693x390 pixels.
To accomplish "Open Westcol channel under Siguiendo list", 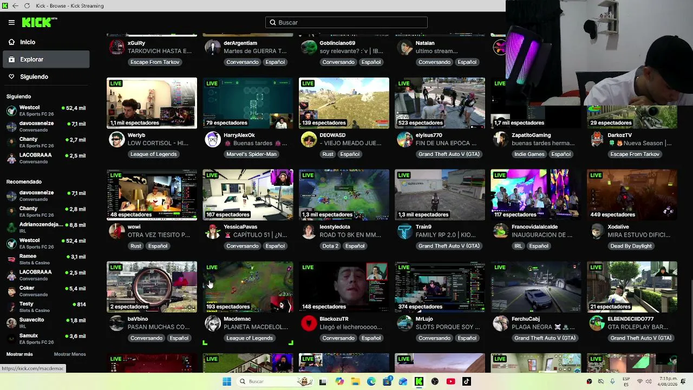I will [x=46, y=110].
